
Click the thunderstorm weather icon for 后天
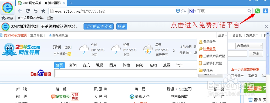[x=148, y=49]
